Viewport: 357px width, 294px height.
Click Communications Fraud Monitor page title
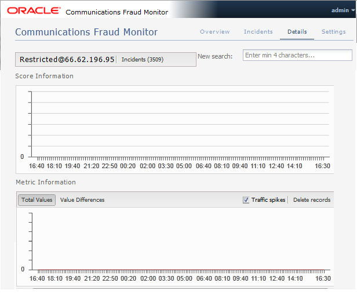pos(86,32)
